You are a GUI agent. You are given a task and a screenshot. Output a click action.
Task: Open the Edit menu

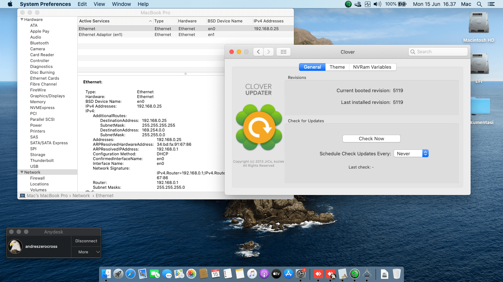pyautogui.click(x=82, y=4)
